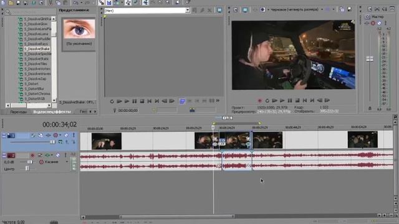
Task: Click the effects list horizontal scroll right arrow
Action: tap(49, 105)
